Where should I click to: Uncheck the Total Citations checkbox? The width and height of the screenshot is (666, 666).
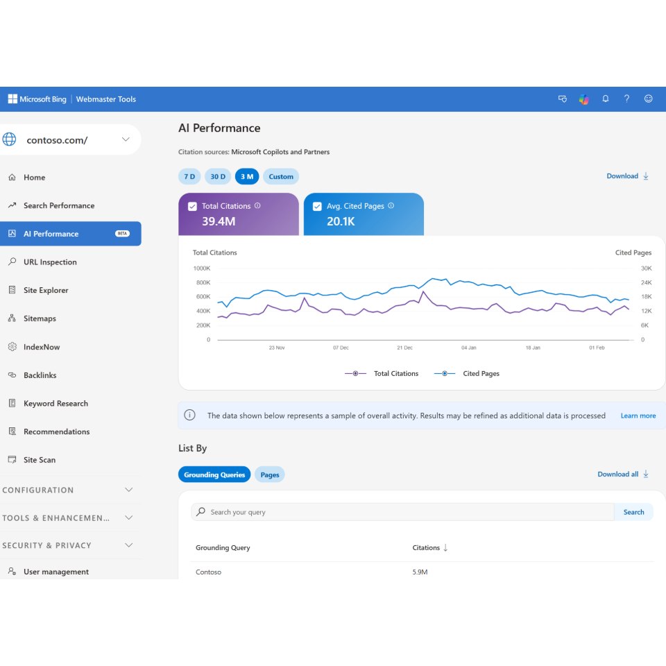[x=192, y=207]
